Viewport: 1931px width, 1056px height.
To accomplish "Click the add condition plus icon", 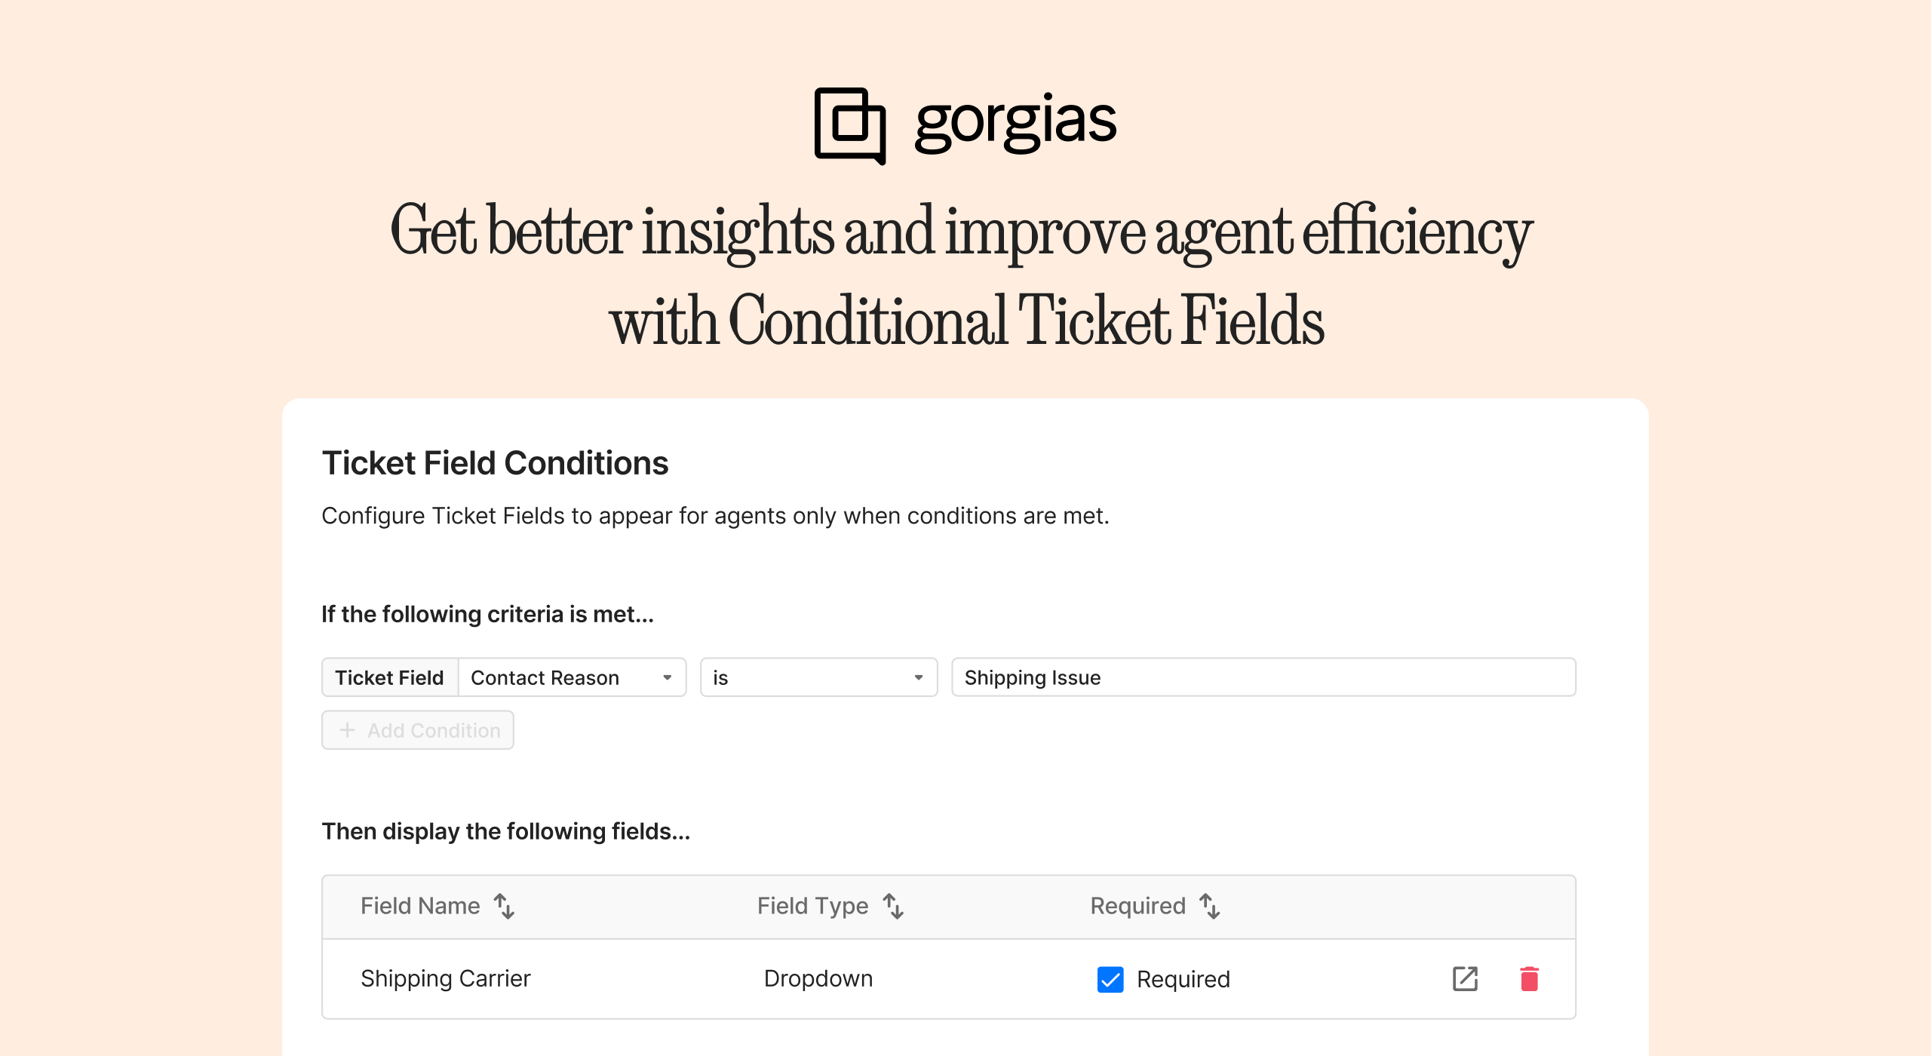I will [x=345, y=731].
